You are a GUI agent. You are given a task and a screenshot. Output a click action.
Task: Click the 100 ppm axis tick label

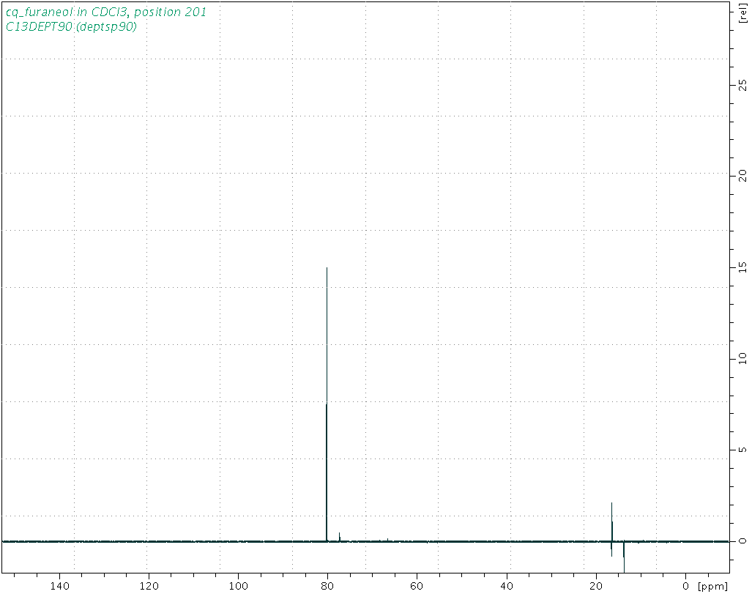point(239,586)
